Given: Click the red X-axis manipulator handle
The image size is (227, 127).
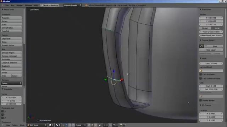Looking at the screenshot, I should tap(122, 79).
